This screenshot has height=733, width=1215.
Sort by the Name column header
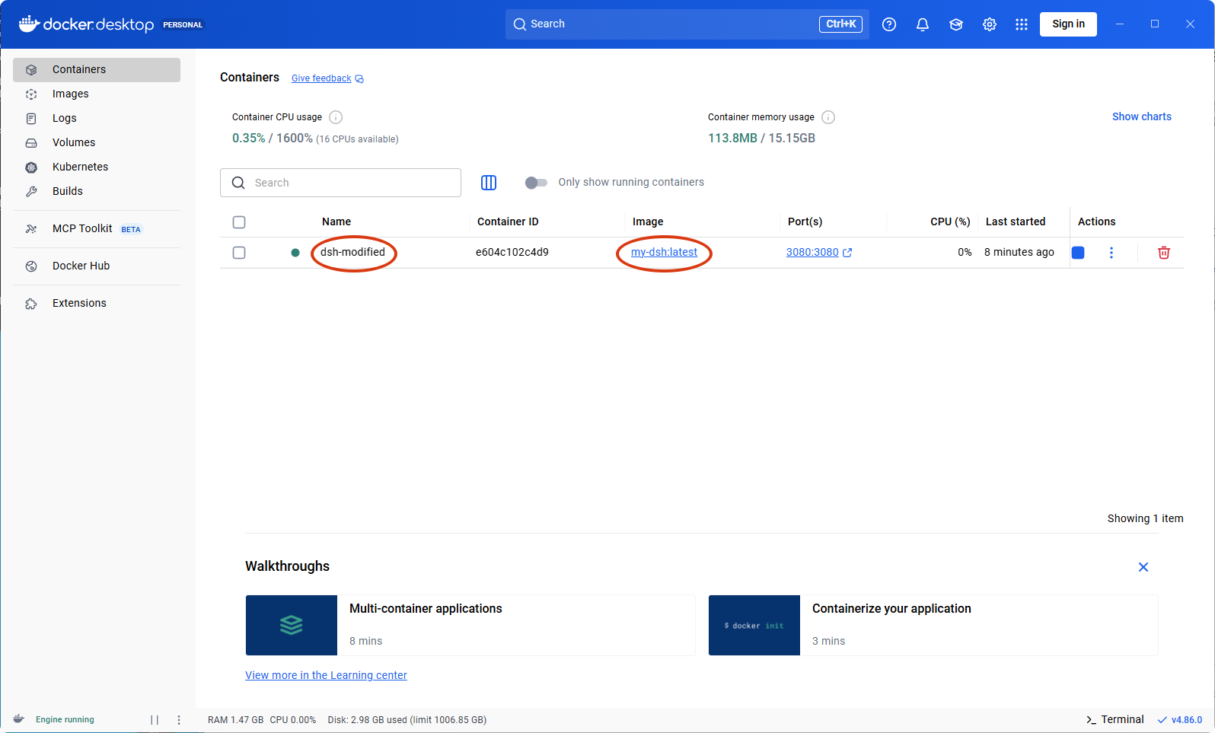tap(336, 221)
